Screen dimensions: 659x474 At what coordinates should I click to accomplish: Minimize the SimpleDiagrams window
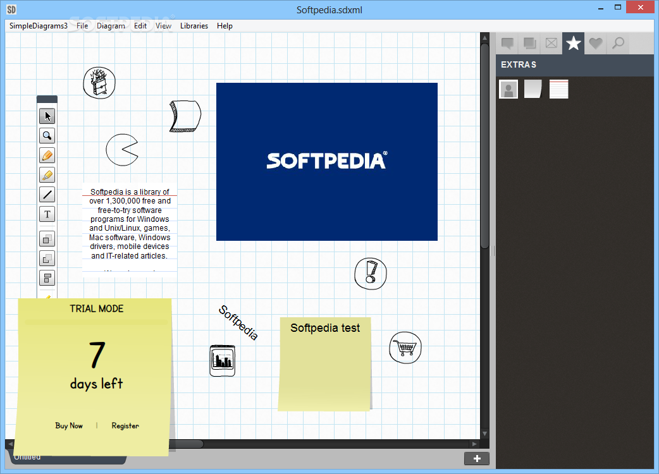601,8
